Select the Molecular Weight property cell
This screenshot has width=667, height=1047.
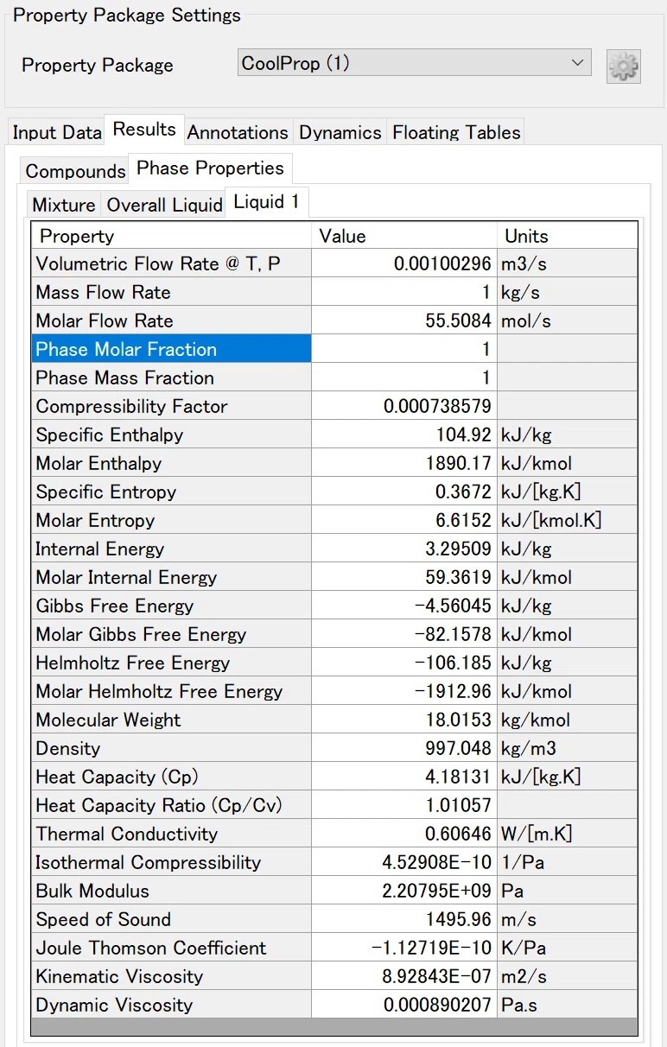pyautogui.click(x=171, y=720)
